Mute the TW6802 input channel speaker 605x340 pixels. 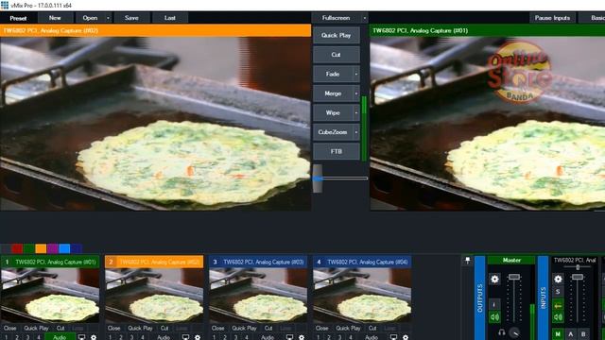tap(558, 317)
